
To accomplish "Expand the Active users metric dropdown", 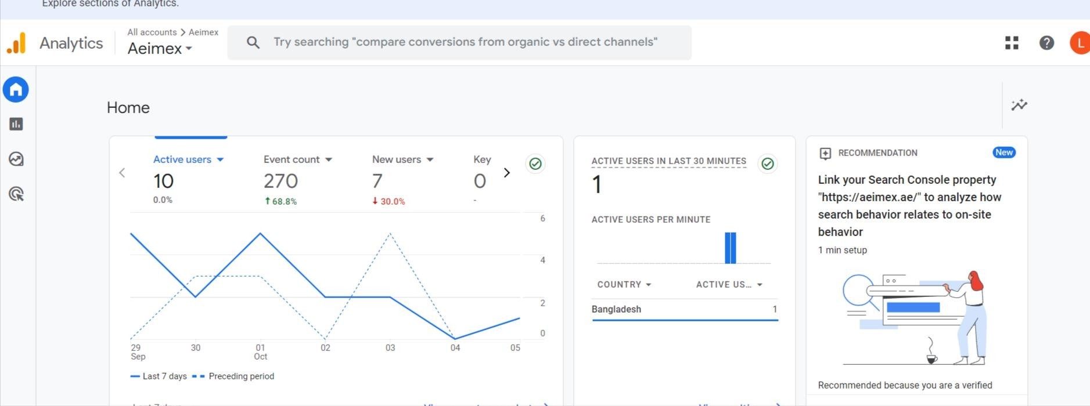I will [x=220, y=159].
